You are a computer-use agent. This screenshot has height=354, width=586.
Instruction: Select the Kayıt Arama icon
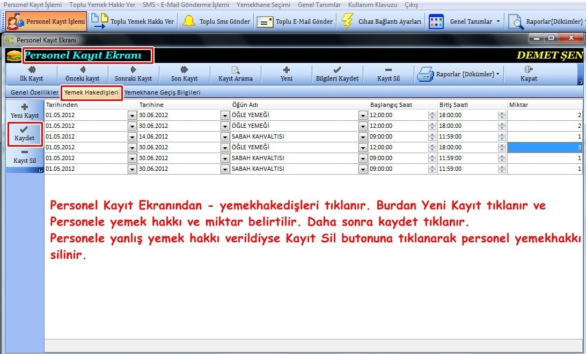(236, 74)
